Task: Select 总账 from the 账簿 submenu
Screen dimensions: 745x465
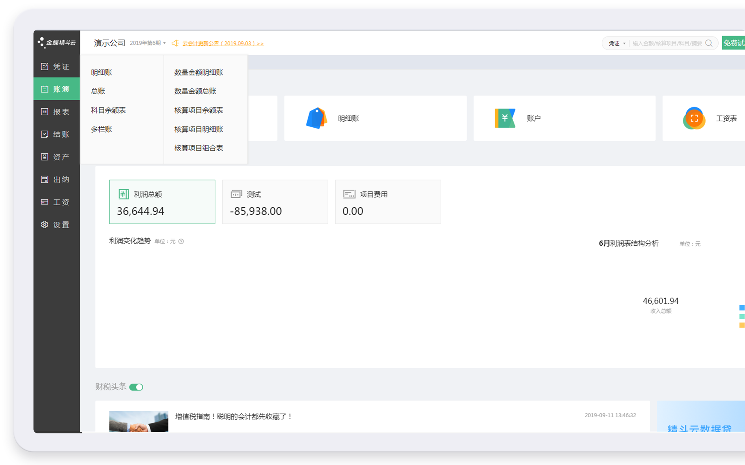Action: coord(98,91)
